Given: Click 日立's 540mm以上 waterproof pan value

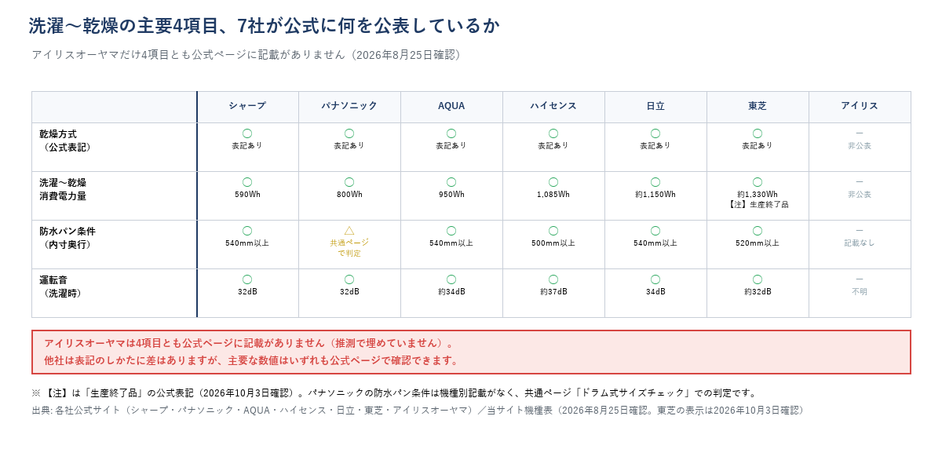Looking at the screenshot, I should pyautogui.click(x=655, y=243).
